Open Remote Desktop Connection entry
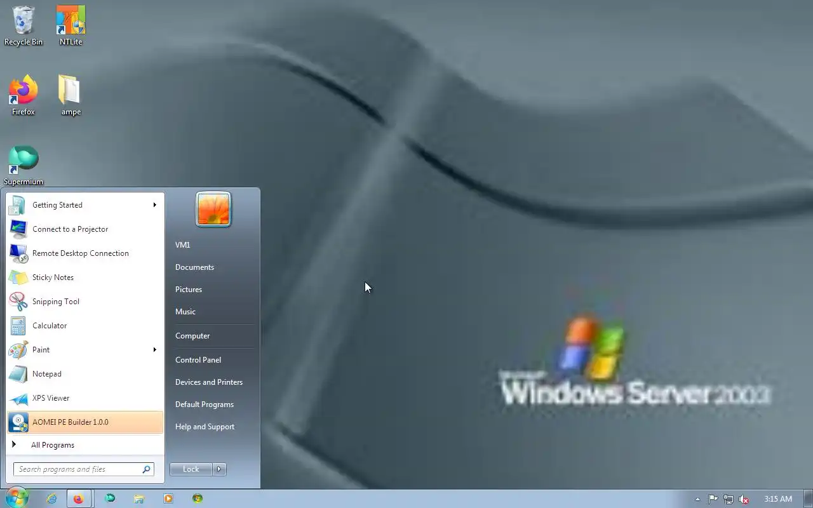The height and width of the screenshot is (508, 813). point(85,253)
